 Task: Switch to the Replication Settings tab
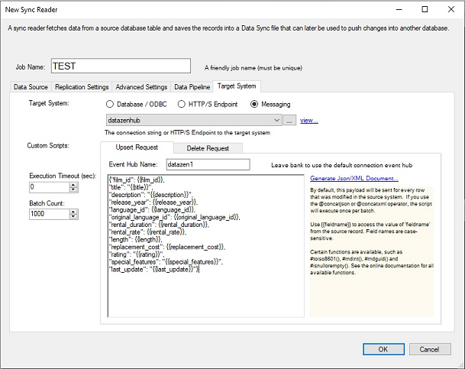tap(82, 87)
